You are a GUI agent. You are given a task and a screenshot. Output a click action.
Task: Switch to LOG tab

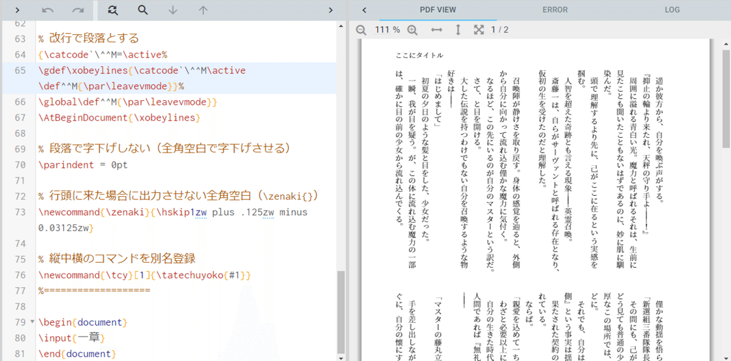coord(673,10)
